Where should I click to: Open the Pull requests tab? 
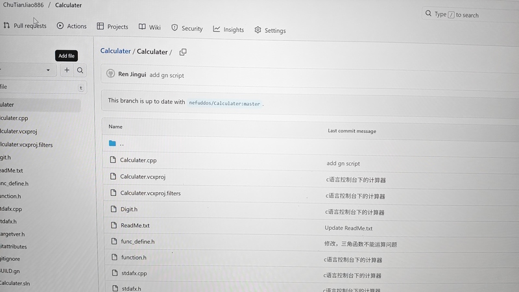point(25,25)
